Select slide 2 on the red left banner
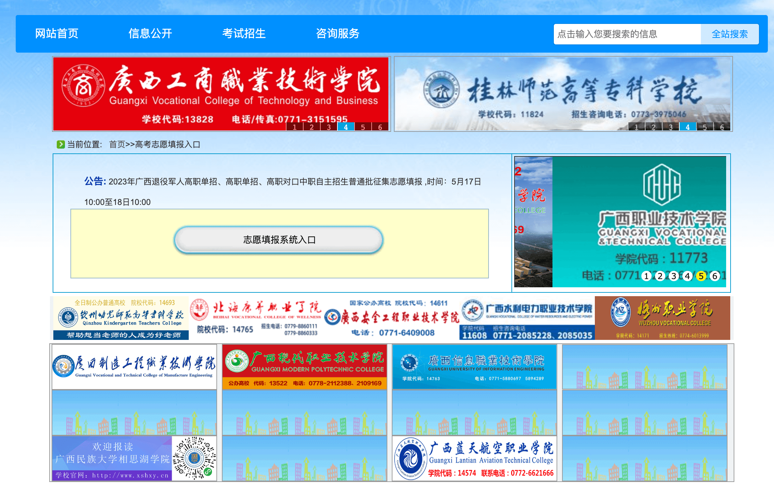This screenshot has width=774, height=496. click(312, 127)
